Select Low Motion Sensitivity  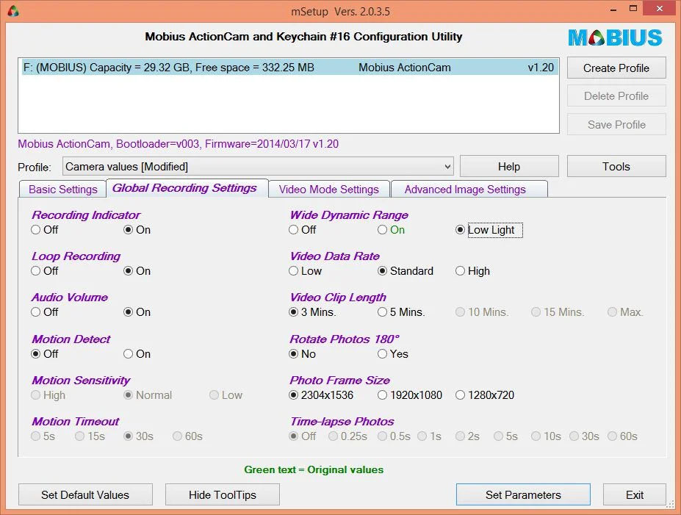click(x=226, y=395)
